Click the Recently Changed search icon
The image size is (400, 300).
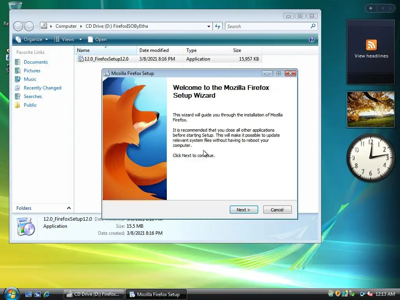(x=18, y=88)
